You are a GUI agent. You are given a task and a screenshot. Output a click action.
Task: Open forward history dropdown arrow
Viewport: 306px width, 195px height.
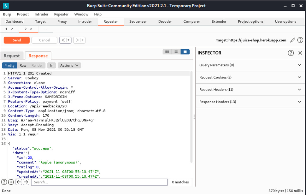(83, 40)
